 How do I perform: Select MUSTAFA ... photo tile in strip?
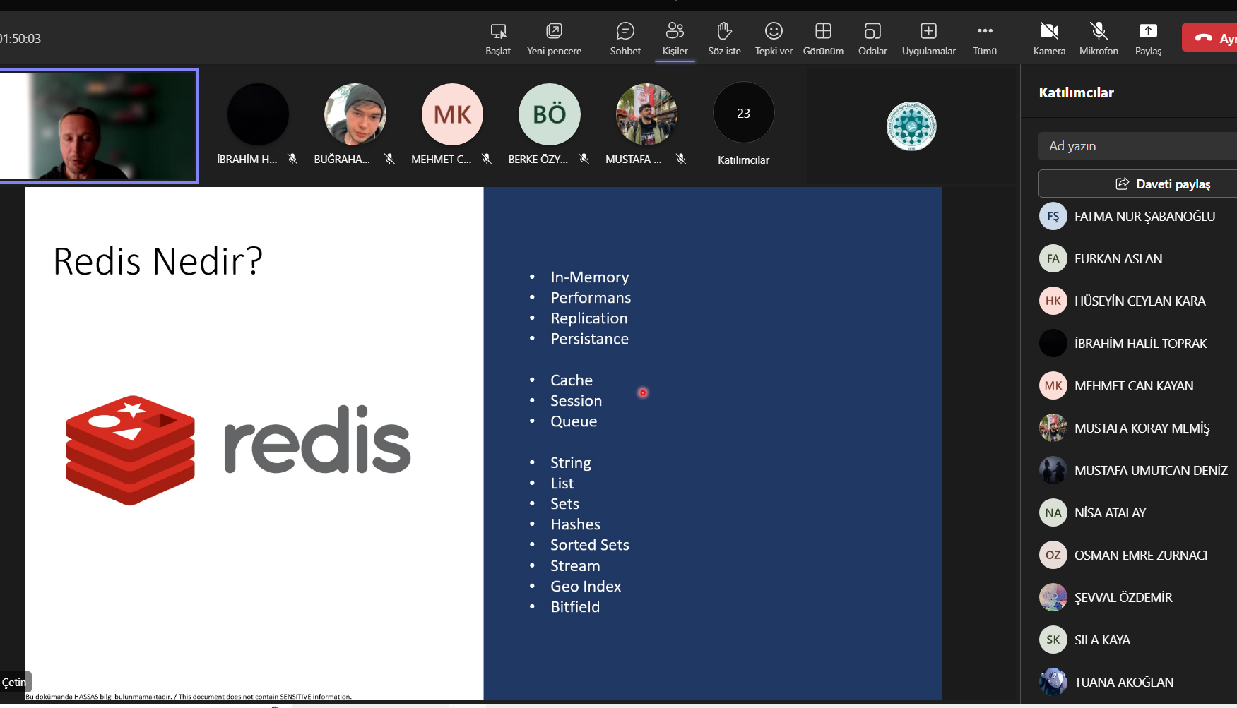click(646, 114)
